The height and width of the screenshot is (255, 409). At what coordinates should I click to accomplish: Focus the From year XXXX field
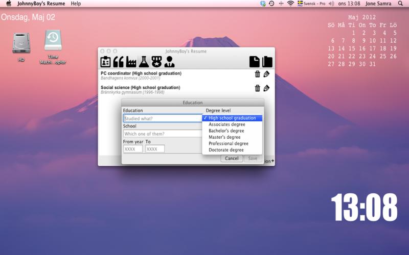[133, 149]
